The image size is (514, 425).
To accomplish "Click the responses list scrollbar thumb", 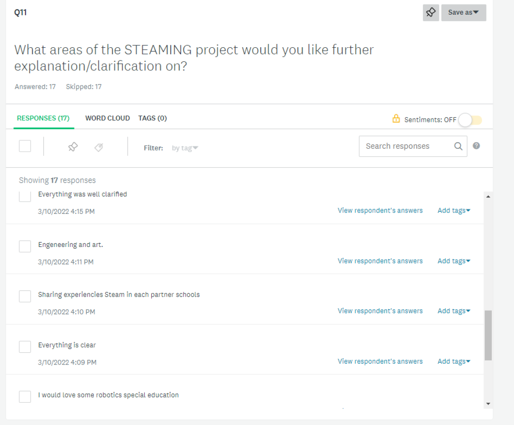I will (488, 335).
